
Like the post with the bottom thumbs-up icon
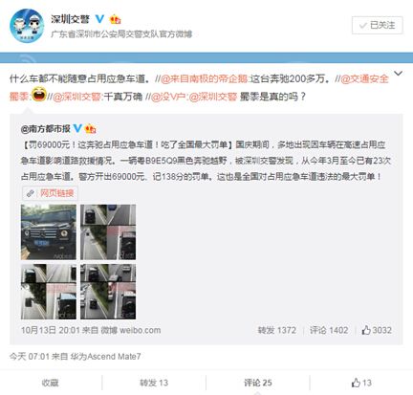pyautogui.click(x=356, y=383)
